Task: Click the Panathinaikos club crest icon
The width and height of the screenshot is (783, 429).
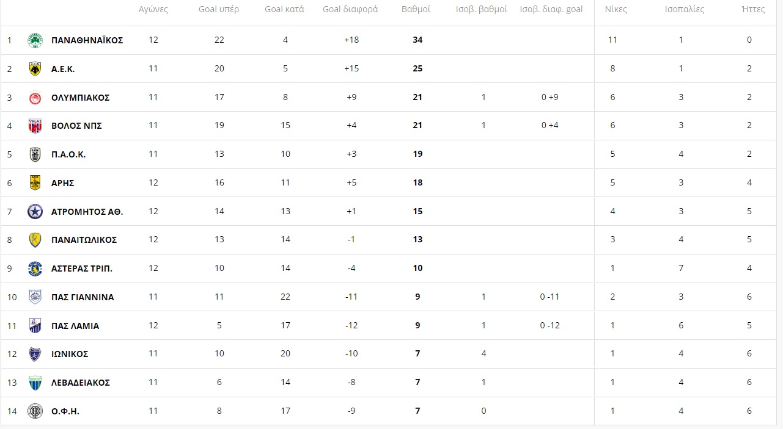Action: pyautogui.click(x=35, y=40)
